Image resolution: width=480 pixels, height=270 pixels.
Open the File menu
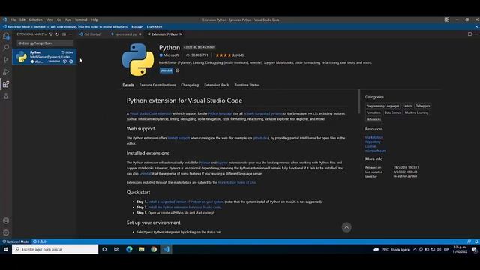(x=13, y=19)
